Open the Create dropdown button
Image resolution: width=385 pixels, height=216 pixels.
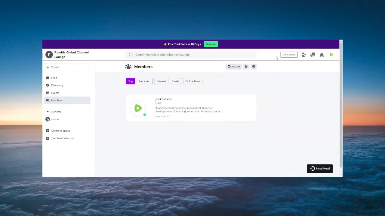click(x=67, y=67)
